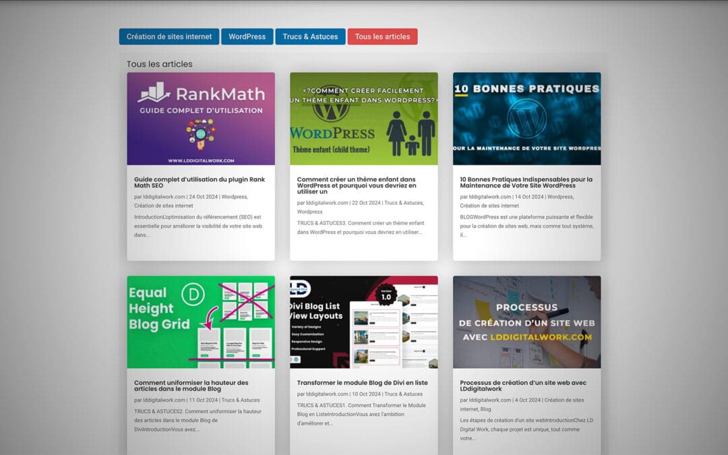Open the "Trucs & Astuces" filter tab
Image resolution: width=728 pixels, height=455 pixels.
click(x=310, y=36)
